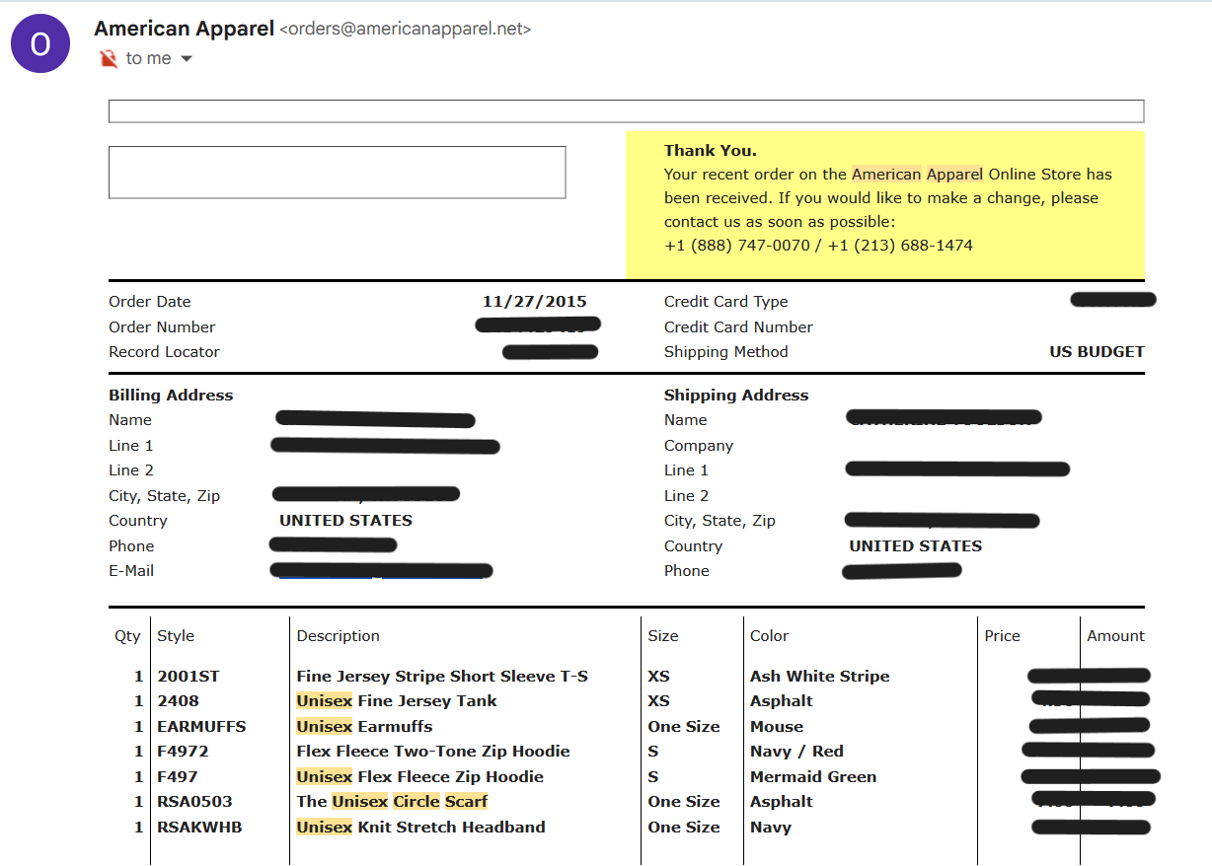Click the 'Style' column header
The width and height of the screenshot is (1212, 866).
coord(176,636)
